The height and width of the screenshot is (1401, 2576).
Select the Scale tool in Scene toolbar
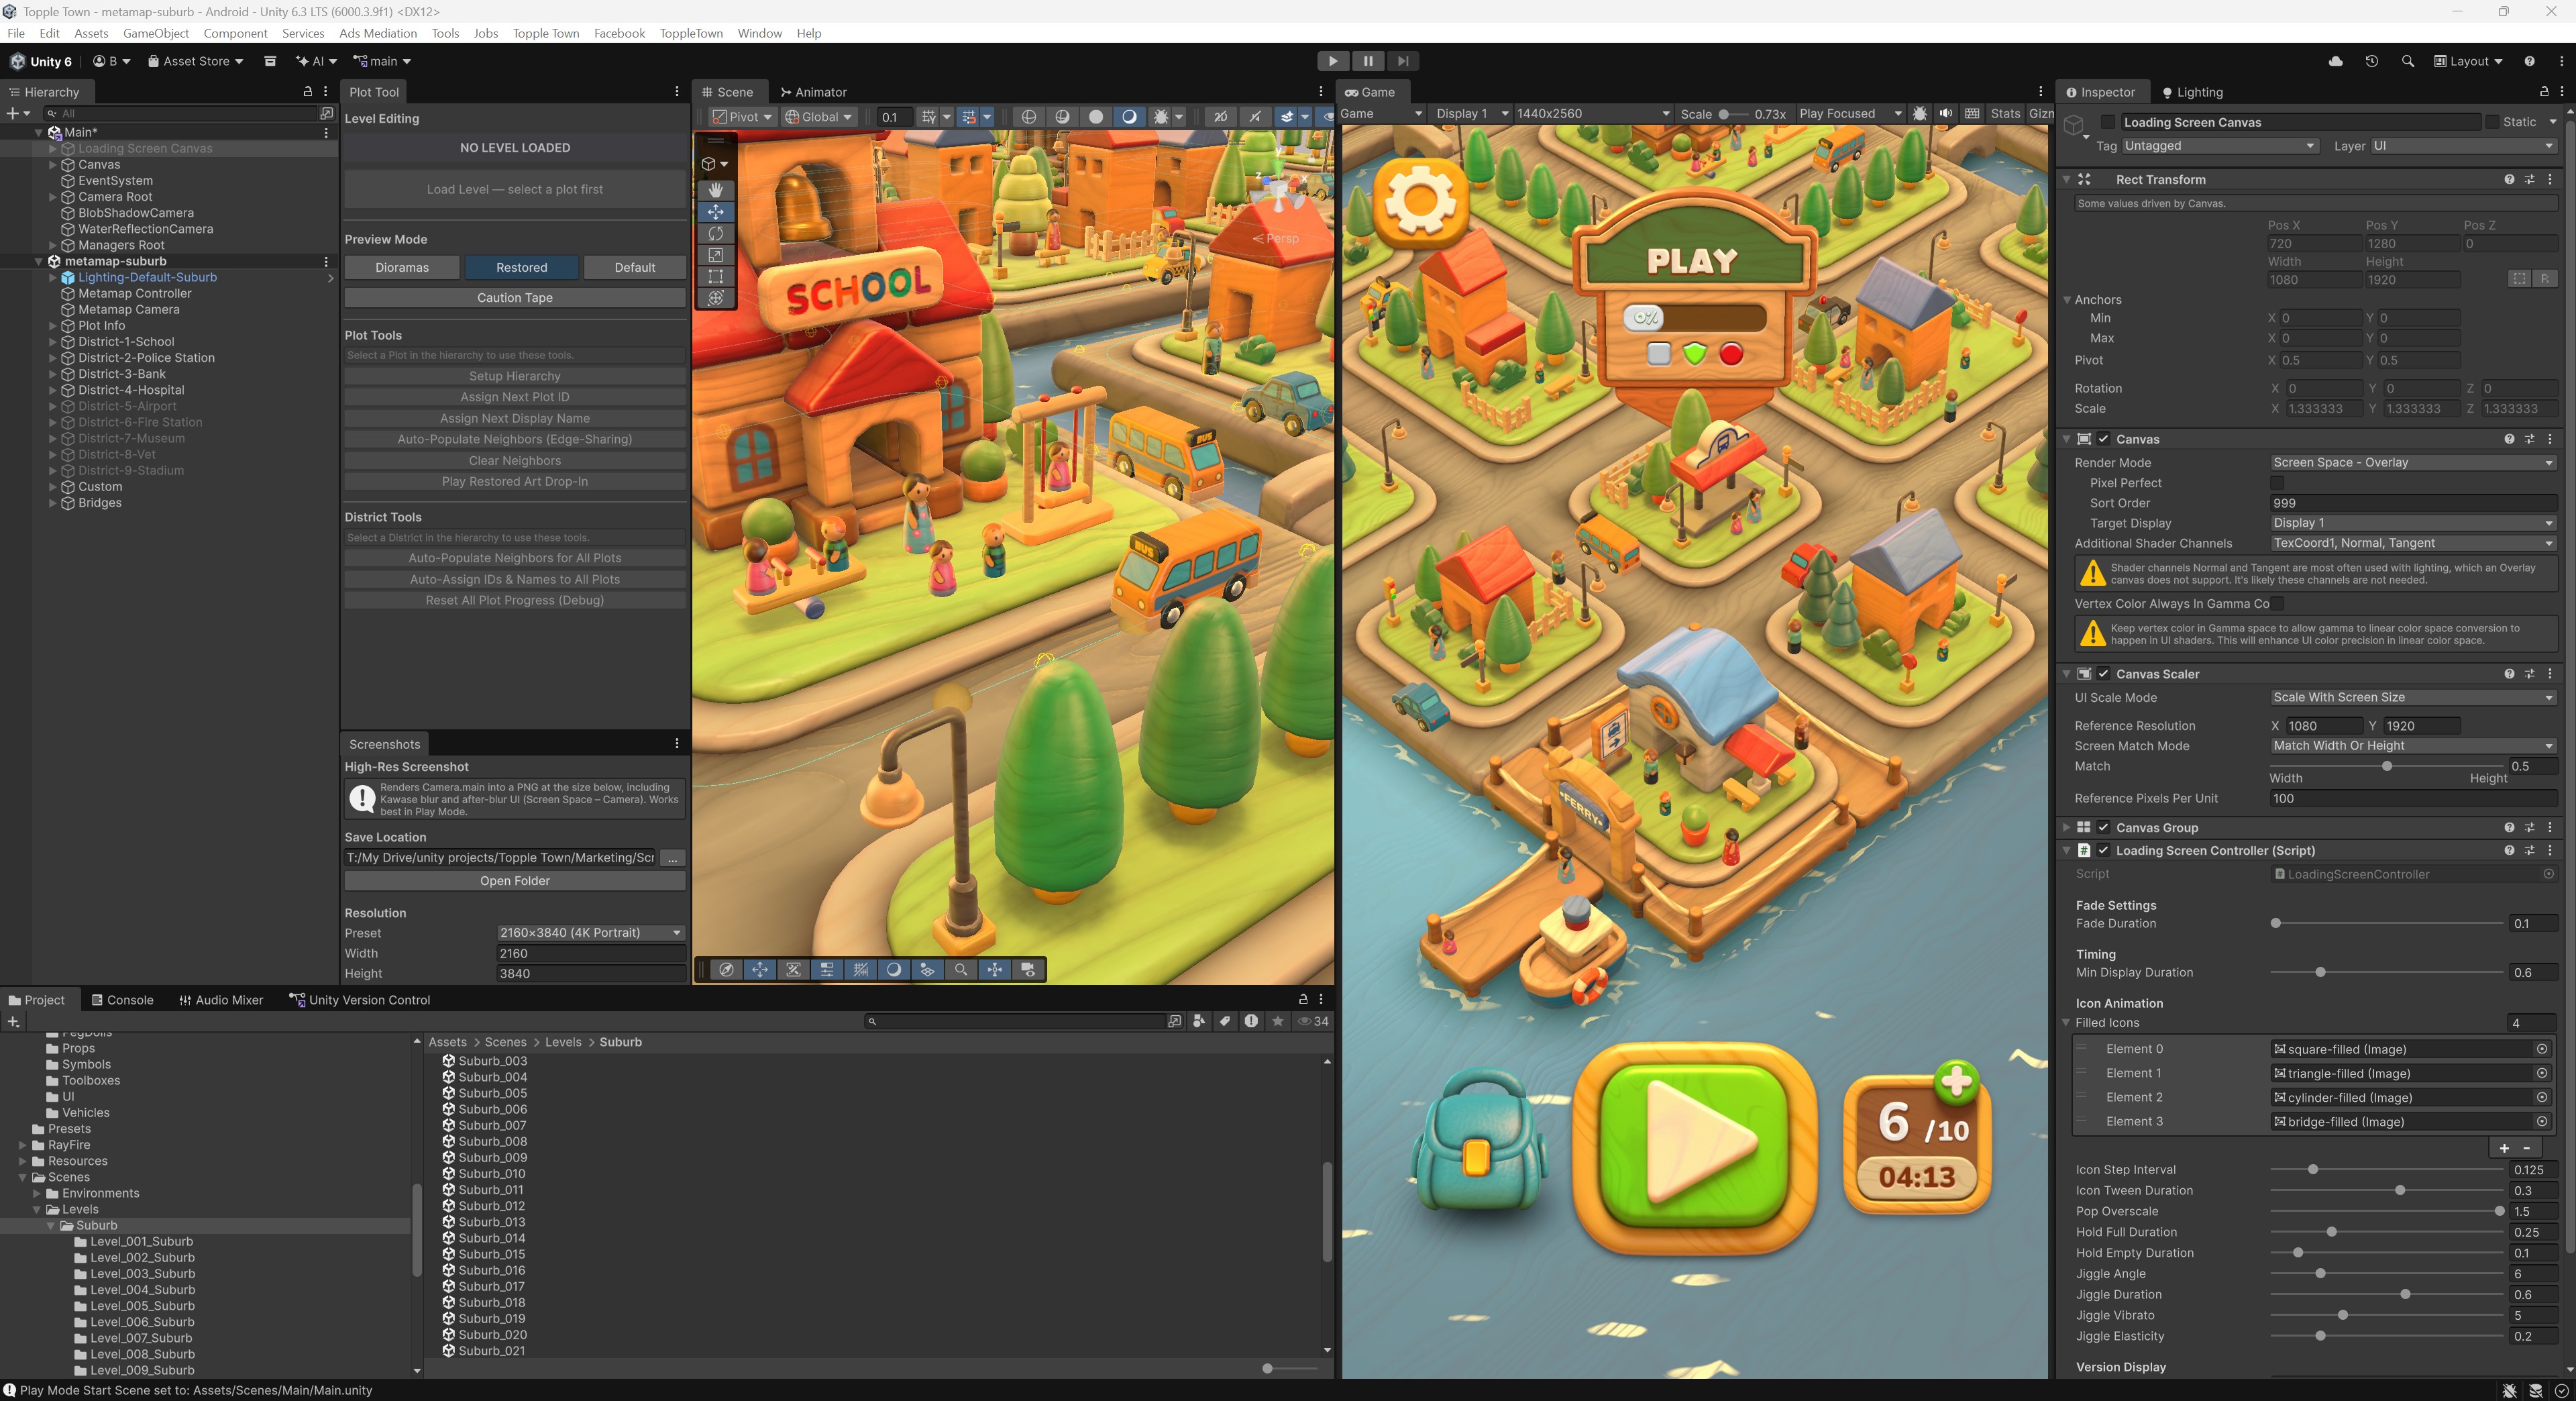(715, 255)
